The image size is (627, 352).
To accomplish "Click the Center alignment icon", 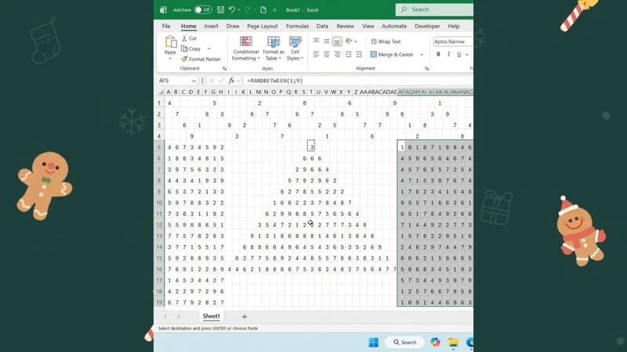I will [327, 54].
